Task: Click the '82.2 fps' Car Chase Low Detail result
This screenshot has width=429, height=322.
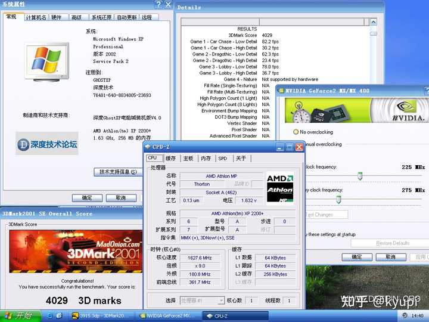Action: pyautogui.click(x=271, y=42)
